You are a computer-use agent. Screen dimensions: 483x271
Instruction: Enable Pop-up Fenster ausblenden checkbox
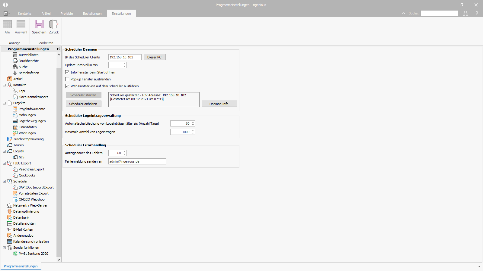point(67,79)
